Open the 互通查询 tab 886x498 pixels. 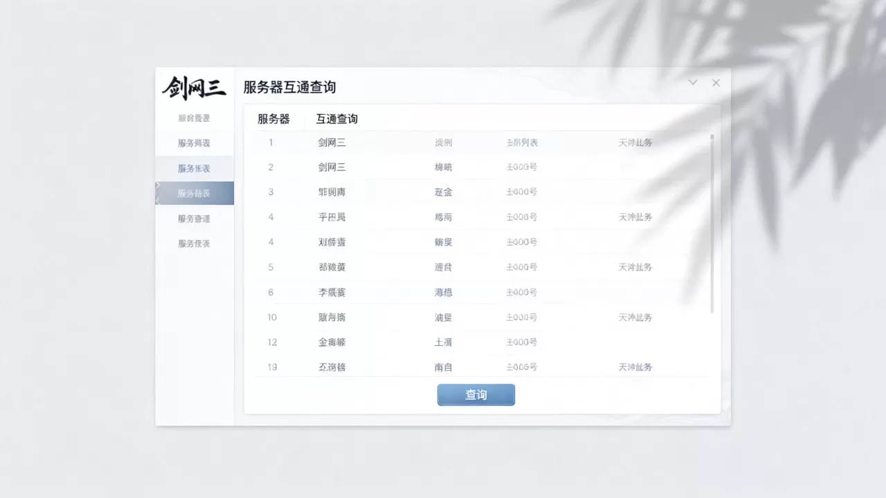point(337,119)
